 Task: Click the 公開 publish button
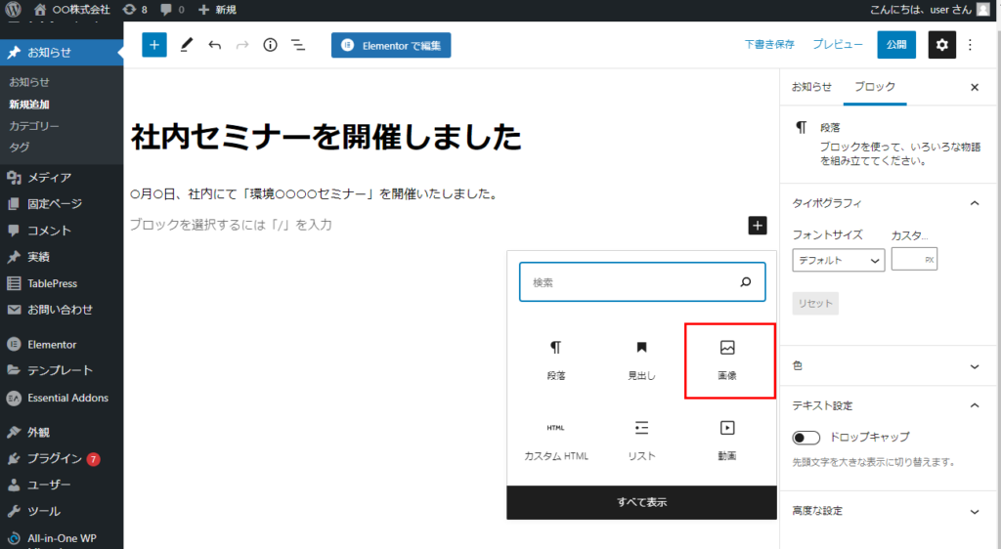896,45
